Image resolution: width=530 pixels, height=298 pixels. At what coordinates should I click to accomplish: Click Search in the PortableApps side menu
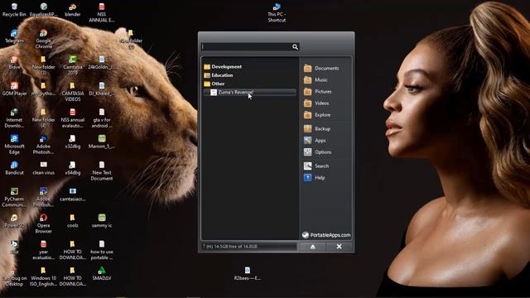point(316,166)
